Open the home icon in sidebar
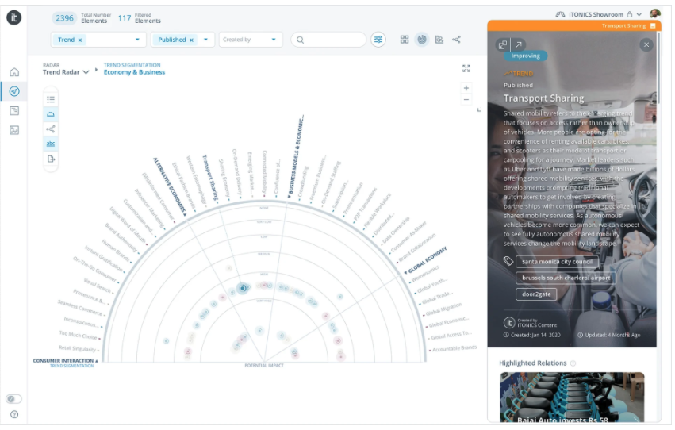This screenshot has width=675, height=430. point(14,72)
